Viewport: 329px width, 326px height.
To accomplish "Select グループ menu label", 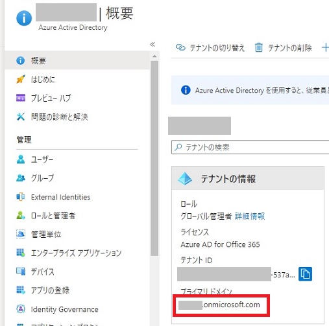I will (x=42, y=178).
